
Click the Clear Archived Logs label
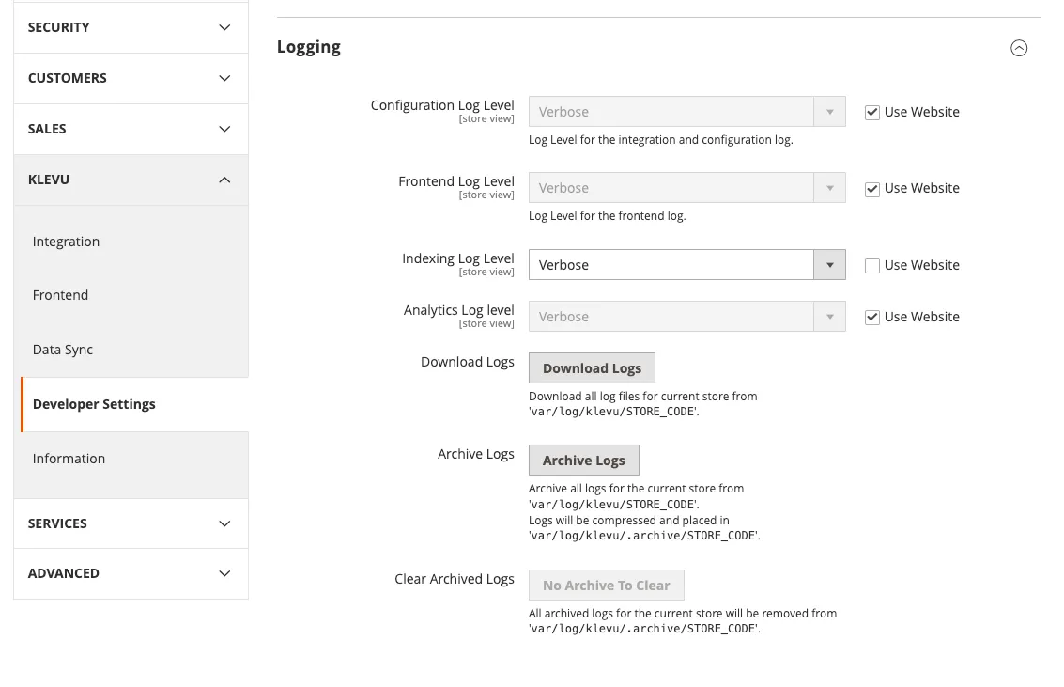pyautogui.click(x=455, y=579)
